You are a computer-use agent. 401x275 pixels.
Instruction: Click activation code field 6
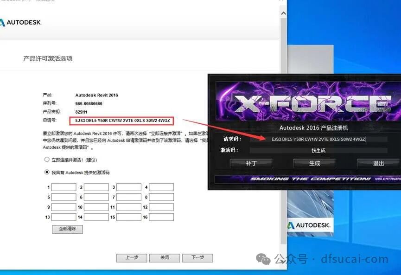[96, 197]
